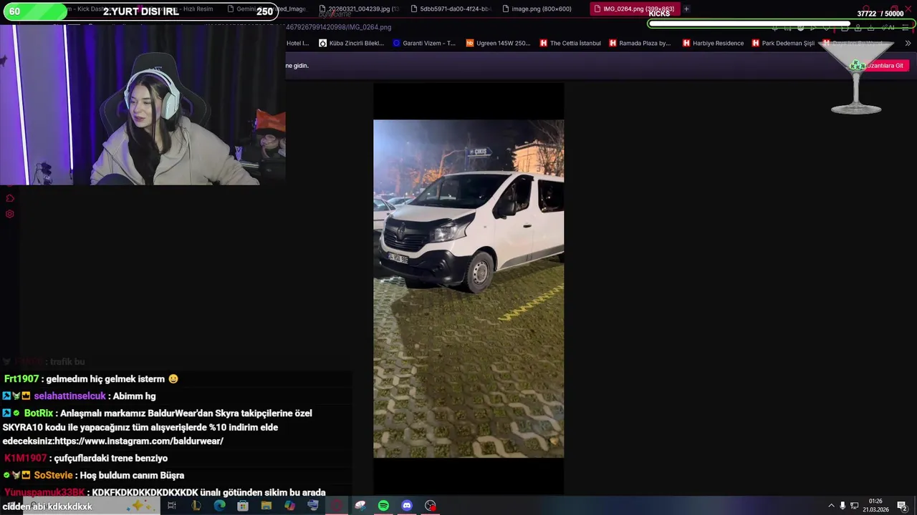The width and height of the screenshot is (917, 515).
Task: Click username selahattinselcuk in chat
Action: click(x=69, y=396)
